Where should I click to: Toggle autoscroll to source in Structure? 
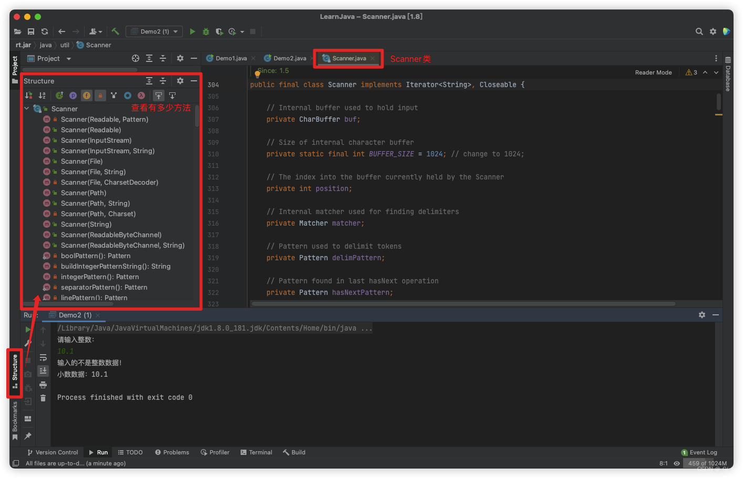(159, 95)
